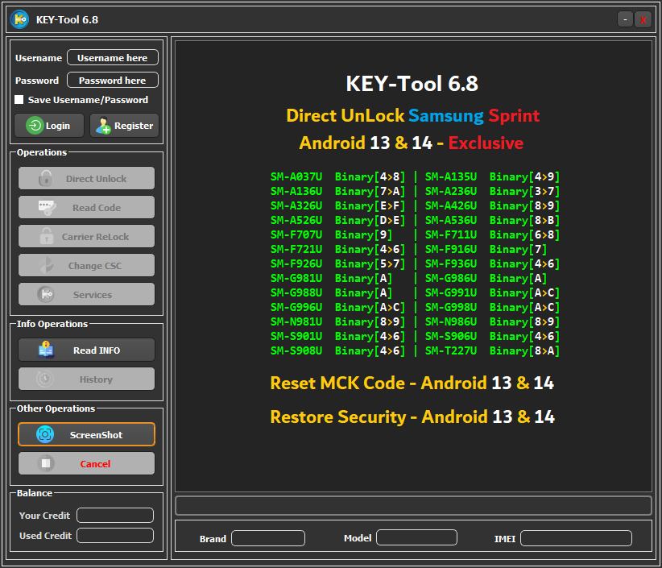662x568 pixels.
Task: Click the Read INFO device icon
Action: pyautogui.click(x=46, y=350)
